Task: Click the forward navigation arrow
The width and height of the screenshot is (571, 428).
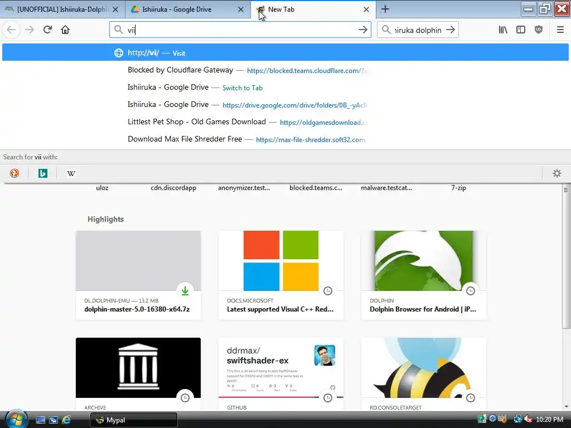Action: 30,30
